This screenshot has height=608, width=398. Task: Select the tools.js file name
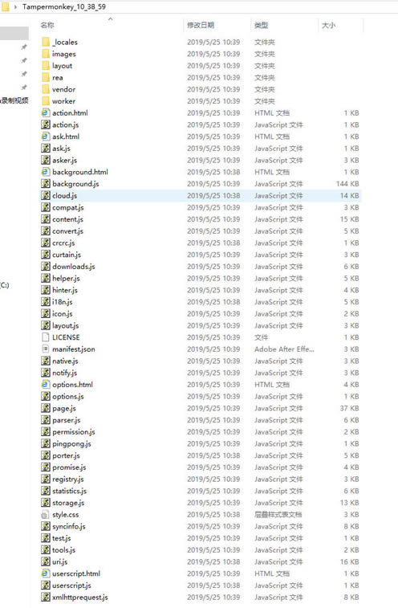63,550
